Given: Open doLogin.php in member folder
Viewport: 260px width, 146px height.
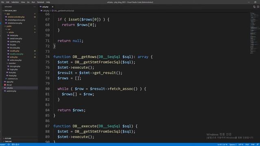Looking at the screenshot, I should pos(15,67).
